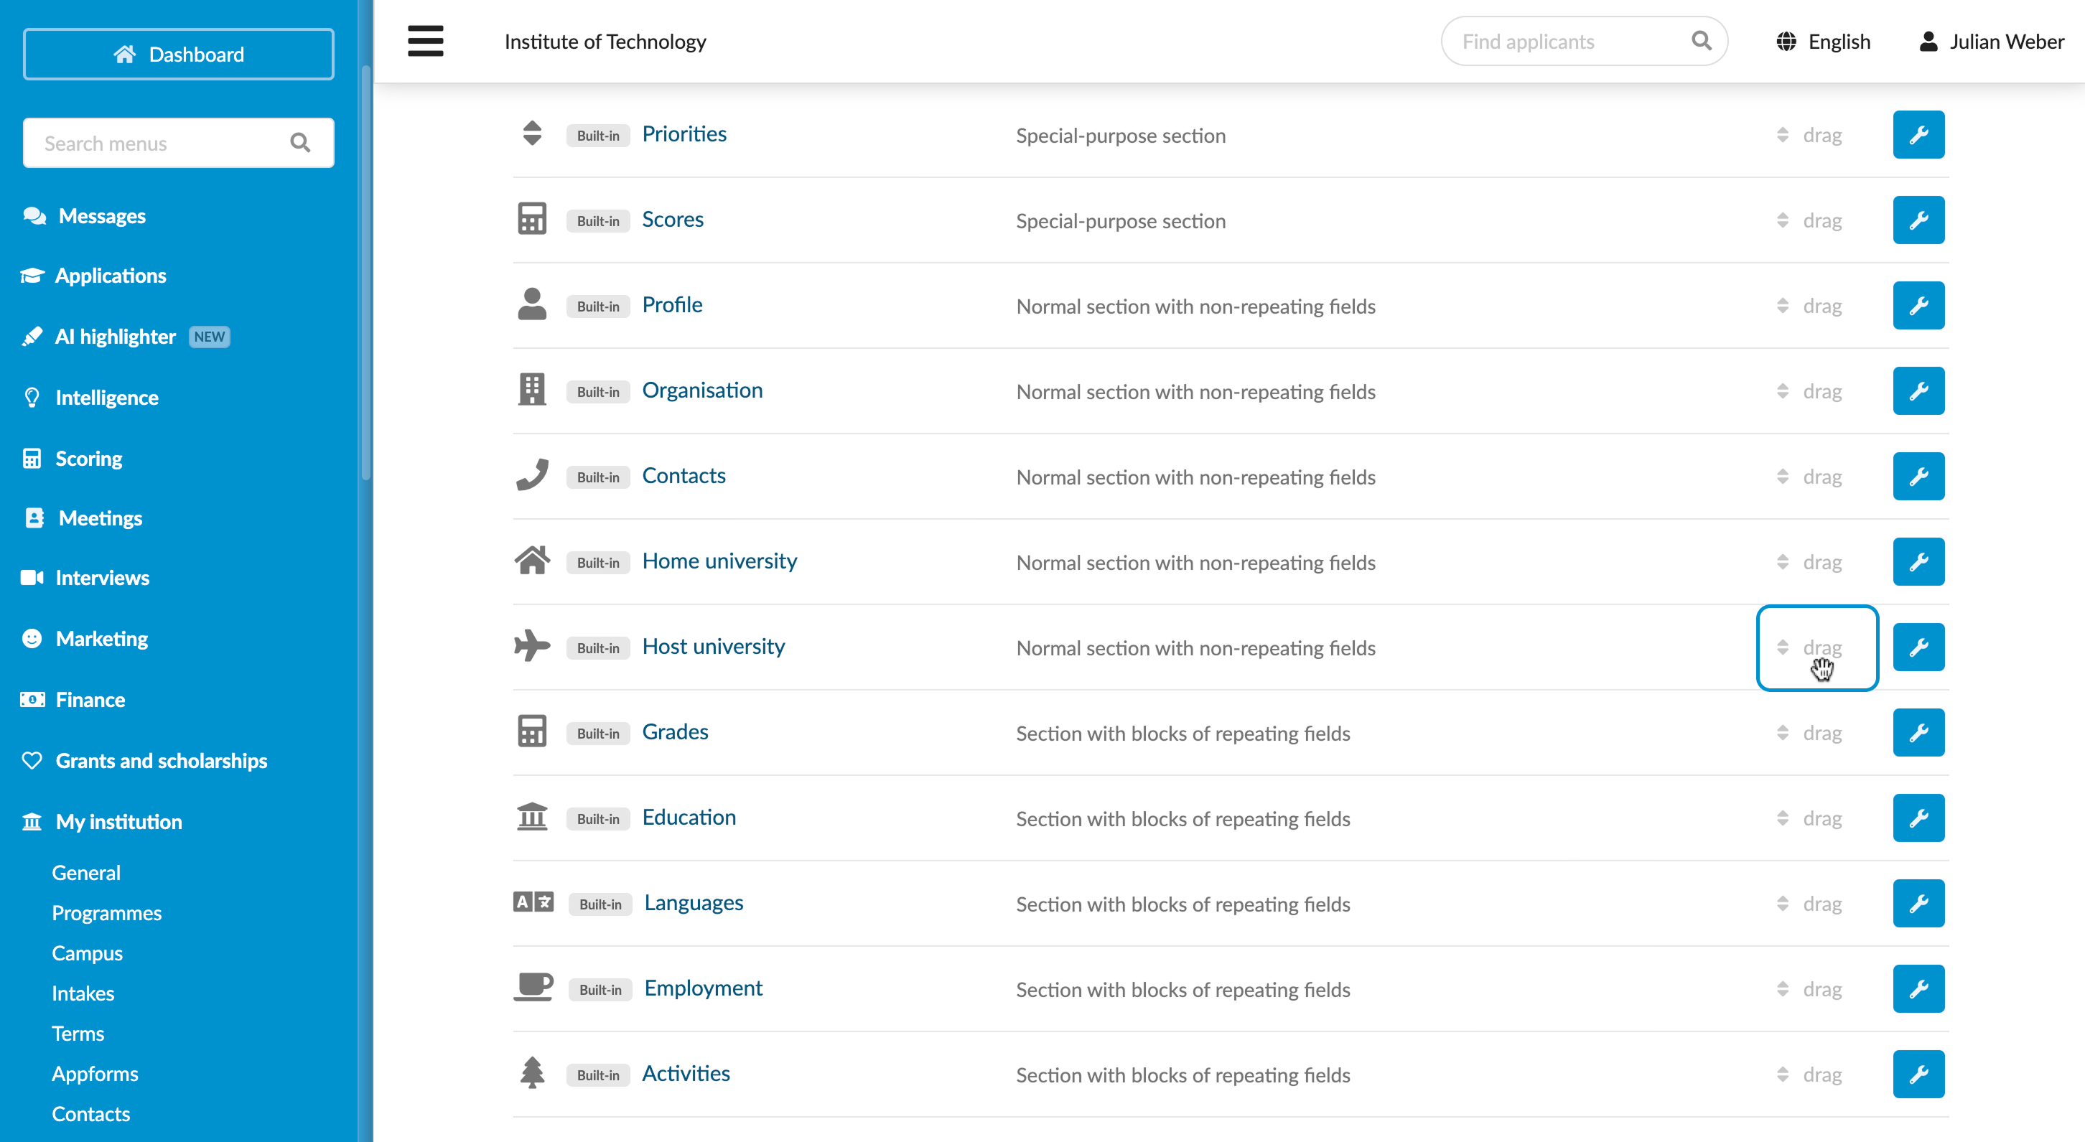Click the drag handle for Grades row
This screenshot has height=1142, width=2085.
1810,734
